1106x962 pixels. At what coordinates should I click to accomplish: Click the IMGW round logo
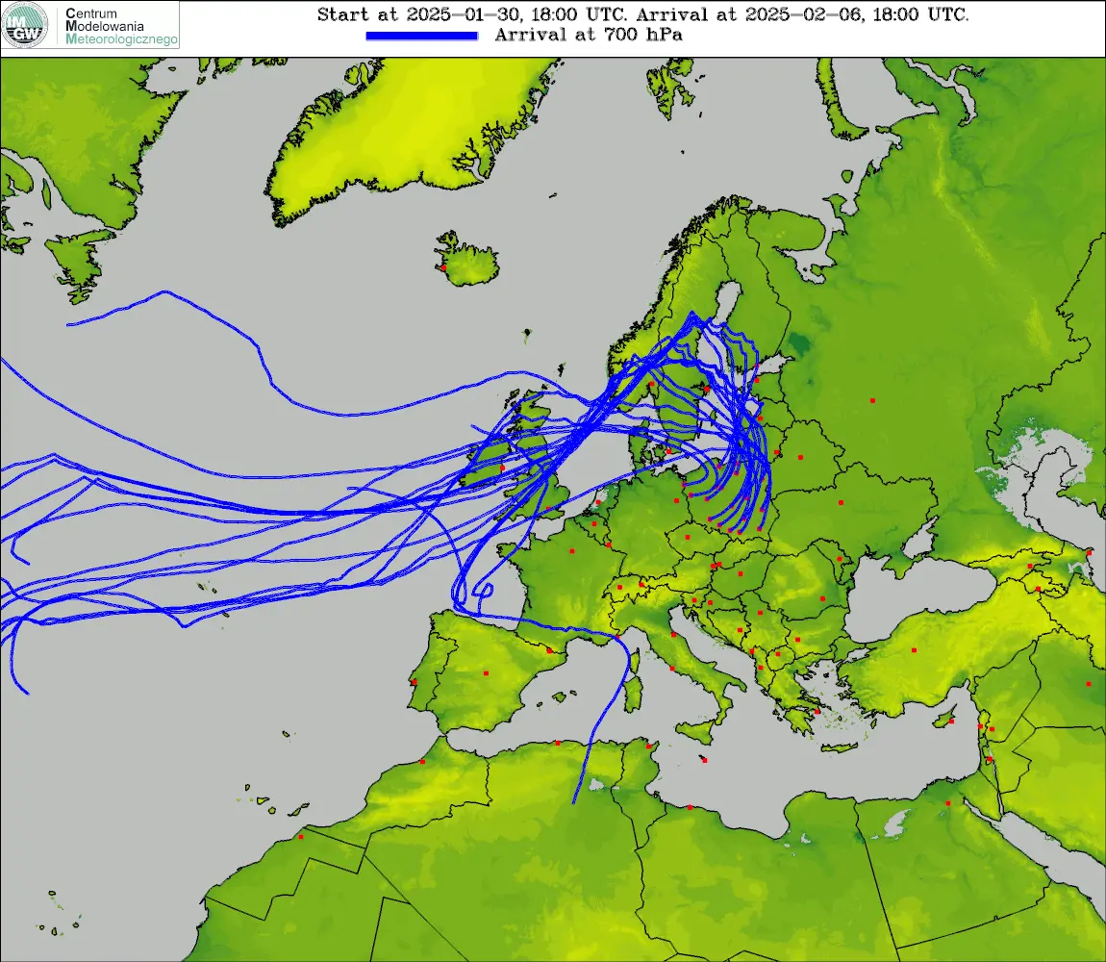tap(25, 25)
